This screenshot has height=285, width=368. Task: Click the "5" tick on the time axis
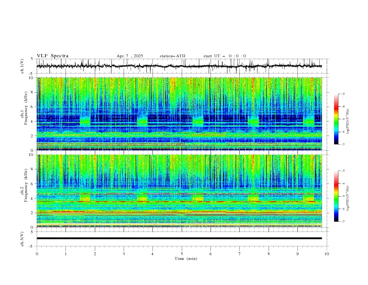pos(182,254)
